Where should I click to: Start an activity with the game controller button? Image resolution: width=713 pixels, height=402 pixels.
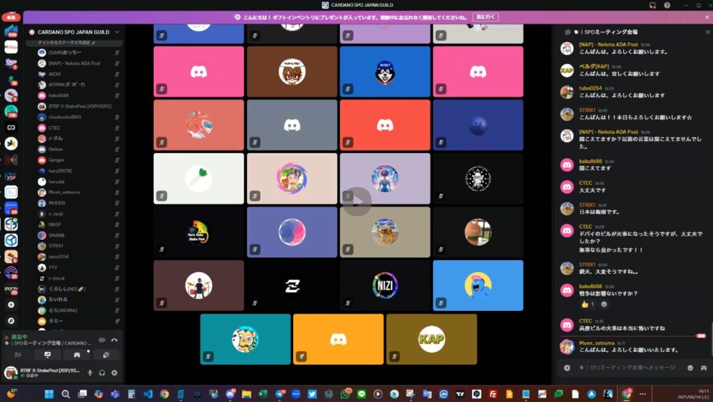(77, 355)
